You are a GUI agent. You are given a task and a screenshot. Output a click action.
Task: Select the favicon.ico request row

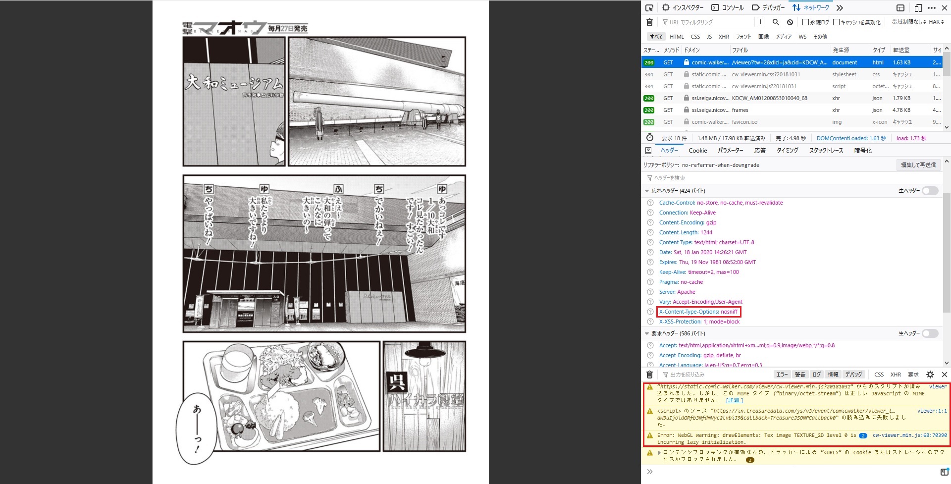pos(792,122)
